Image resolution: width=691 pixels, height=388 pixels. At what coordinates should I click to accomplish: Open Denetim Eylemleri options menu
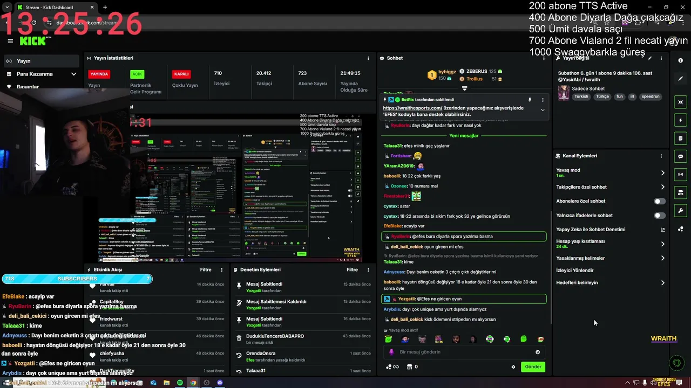pyautogui.click(x=369, y=269)
